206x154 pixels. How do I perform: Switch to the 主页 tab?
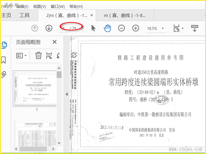click(x=6, y=15)
